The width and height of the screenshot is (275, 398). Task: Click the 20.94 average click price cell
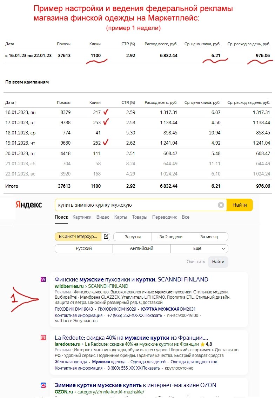tap(215, 133)
